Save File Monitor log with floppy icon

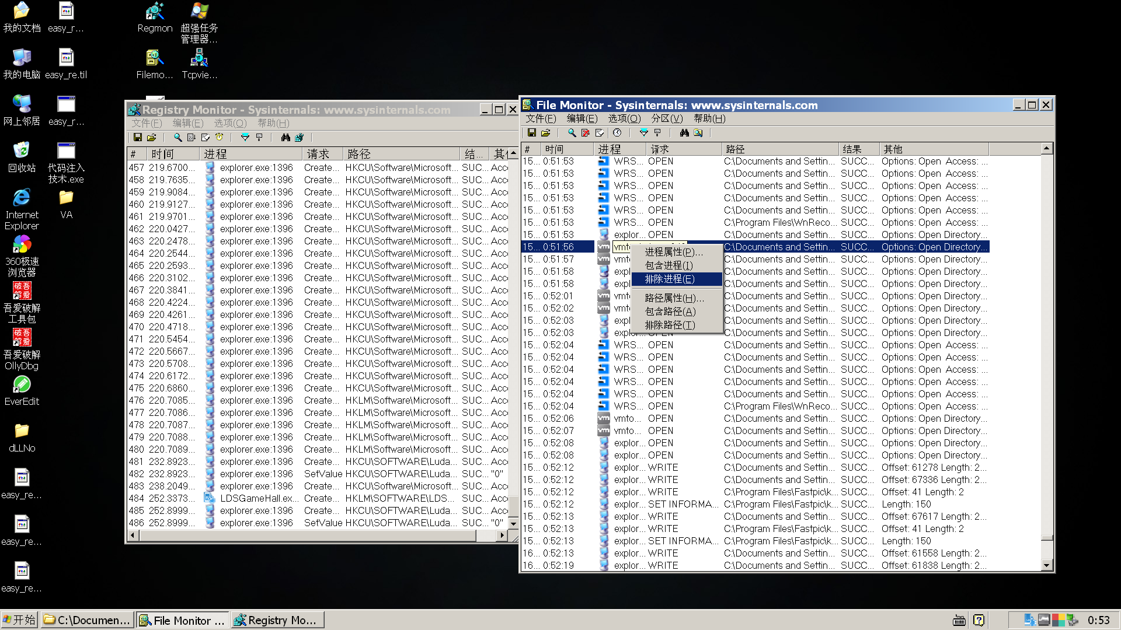(x=532, y=133)
